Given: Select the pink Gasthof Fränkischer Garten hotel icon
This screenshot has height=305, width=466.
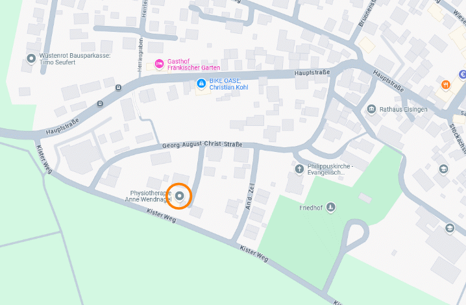Looking at the screenshot, I should (x=159, y=64).
